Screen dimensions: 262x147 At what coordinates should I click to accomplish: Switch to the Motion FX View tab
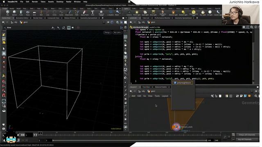[70, 18]
